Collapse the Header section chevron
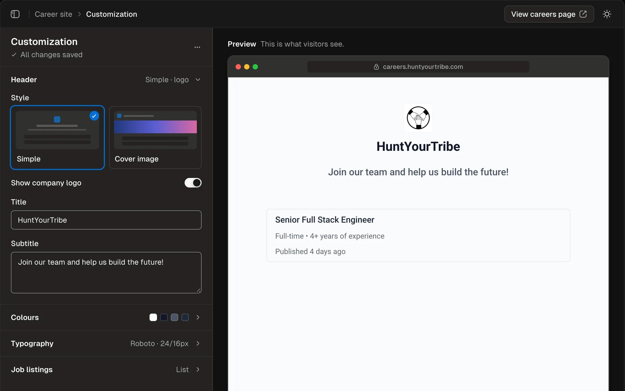The image size is (625, 391). pyautogui.click(x=198, y=80)
